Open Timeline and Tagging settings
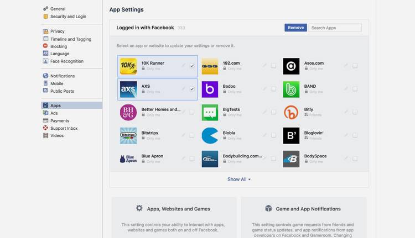Screen dimensions: 415x238 tap(70, 39)
